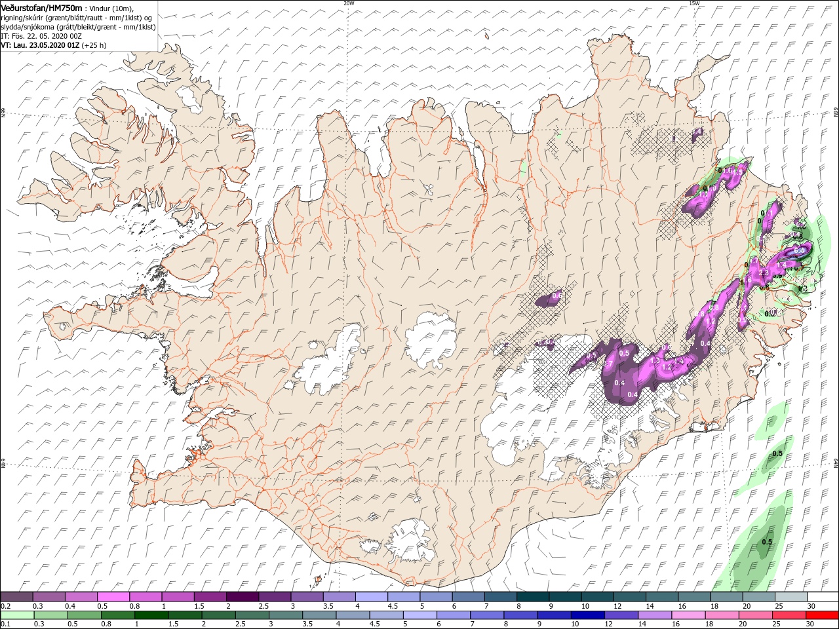Click the bright red 30 swatch in lower legend
The image size is (839, 629).
point(821,615)
